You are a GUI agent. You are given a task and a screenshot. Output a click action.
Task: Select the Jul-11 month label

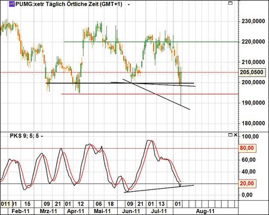point(158,211)
